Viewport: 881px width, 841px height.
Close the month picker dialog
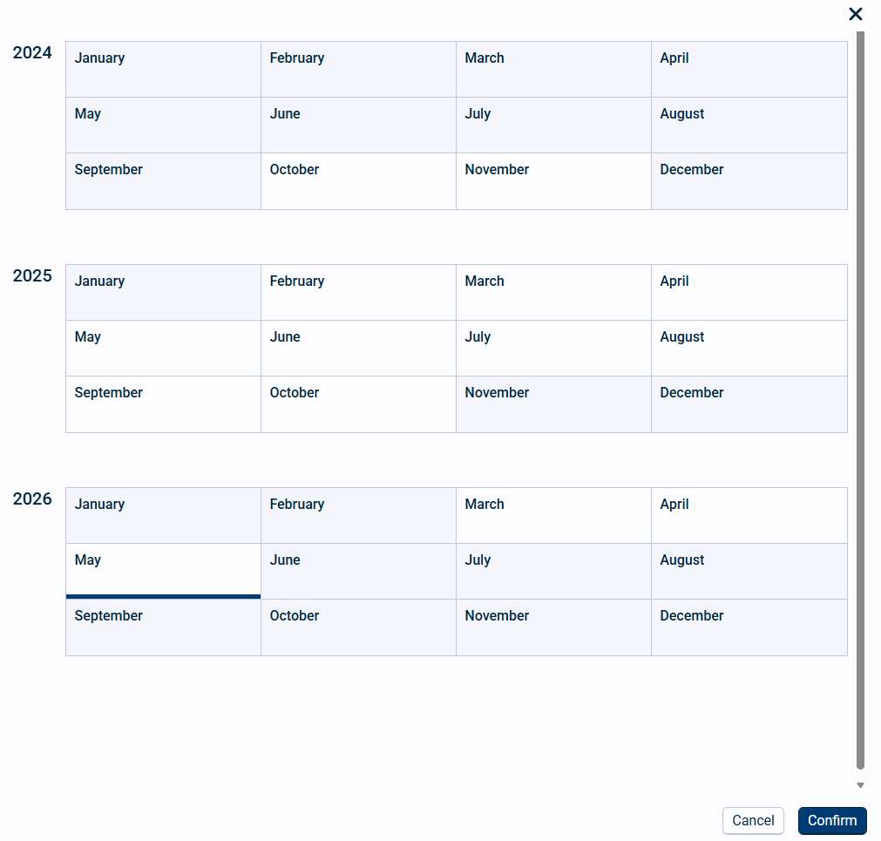(855, 14)
